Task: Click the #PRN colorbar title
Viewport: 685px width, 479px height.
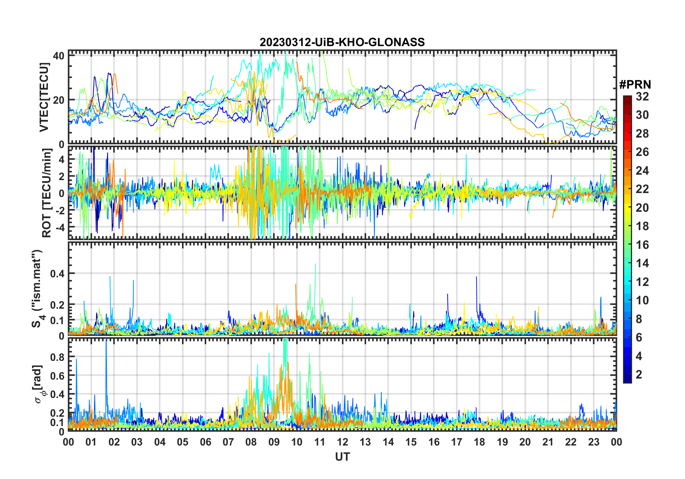Action: tap(635, 85)
